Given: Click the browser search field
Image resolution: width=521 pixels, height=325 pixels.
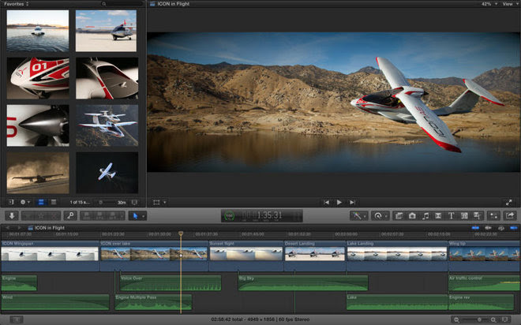Looking at the screenshot, I should point(122,4).
